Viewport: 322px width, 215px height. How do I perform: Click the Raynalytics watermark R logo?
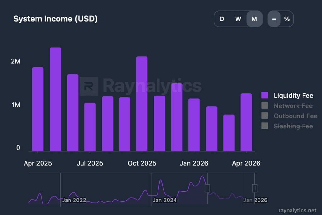point(88,86)
